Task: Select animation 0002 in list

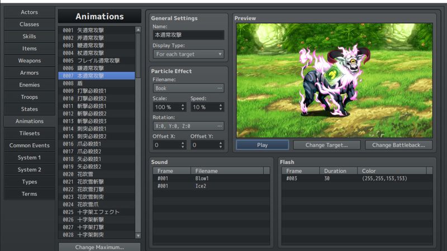Action: [97, 38]
